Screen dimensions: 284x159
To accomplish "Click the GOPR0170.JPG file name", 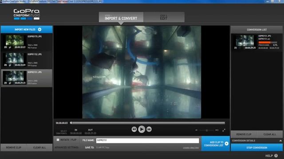I will tap(35, 36).
